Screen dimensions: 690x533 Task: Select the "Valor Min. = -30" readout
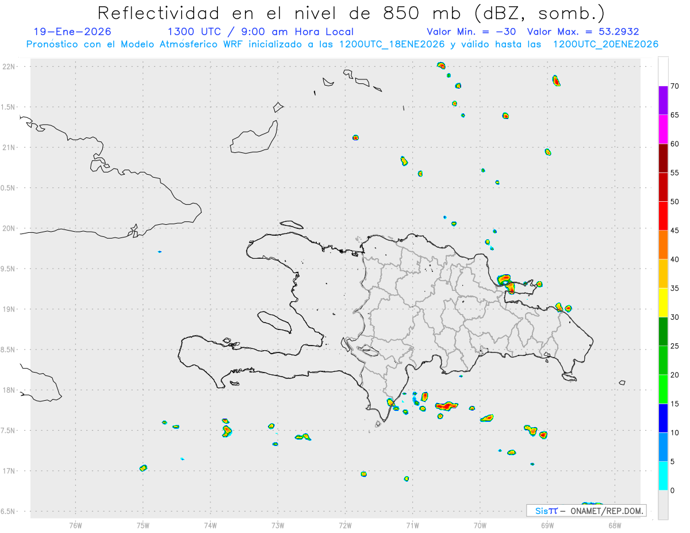point(472,32)
